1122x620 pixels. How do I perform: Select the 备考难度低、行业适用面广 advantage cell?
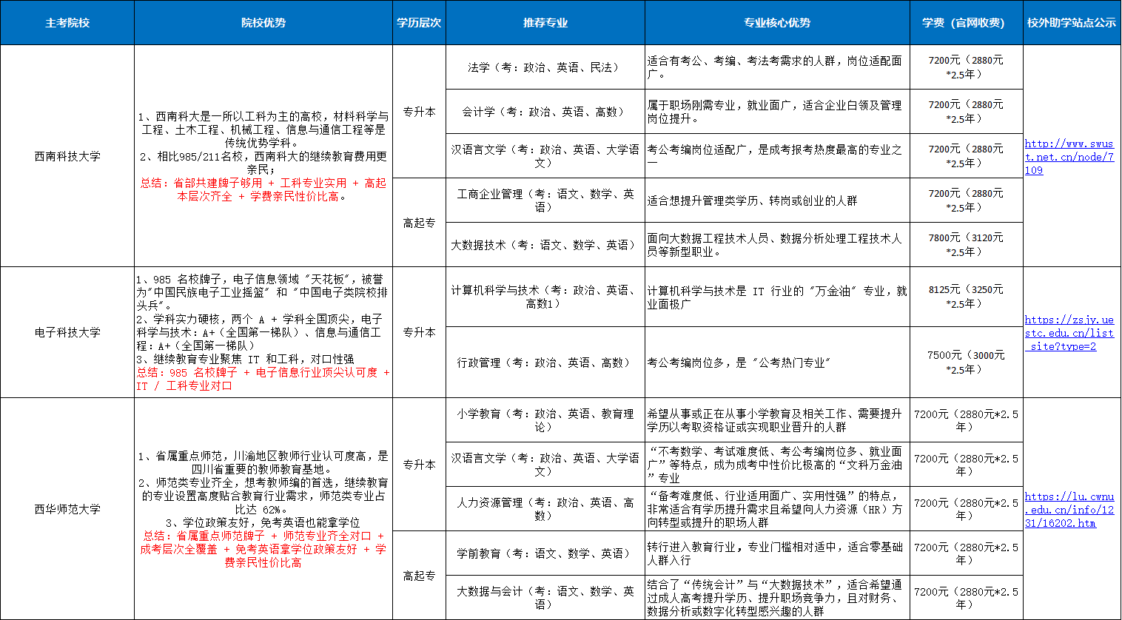(x=777, y=509)
